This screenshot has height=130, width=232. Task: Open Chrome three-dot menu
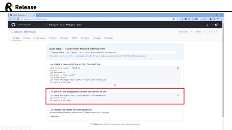click(221, 19)
